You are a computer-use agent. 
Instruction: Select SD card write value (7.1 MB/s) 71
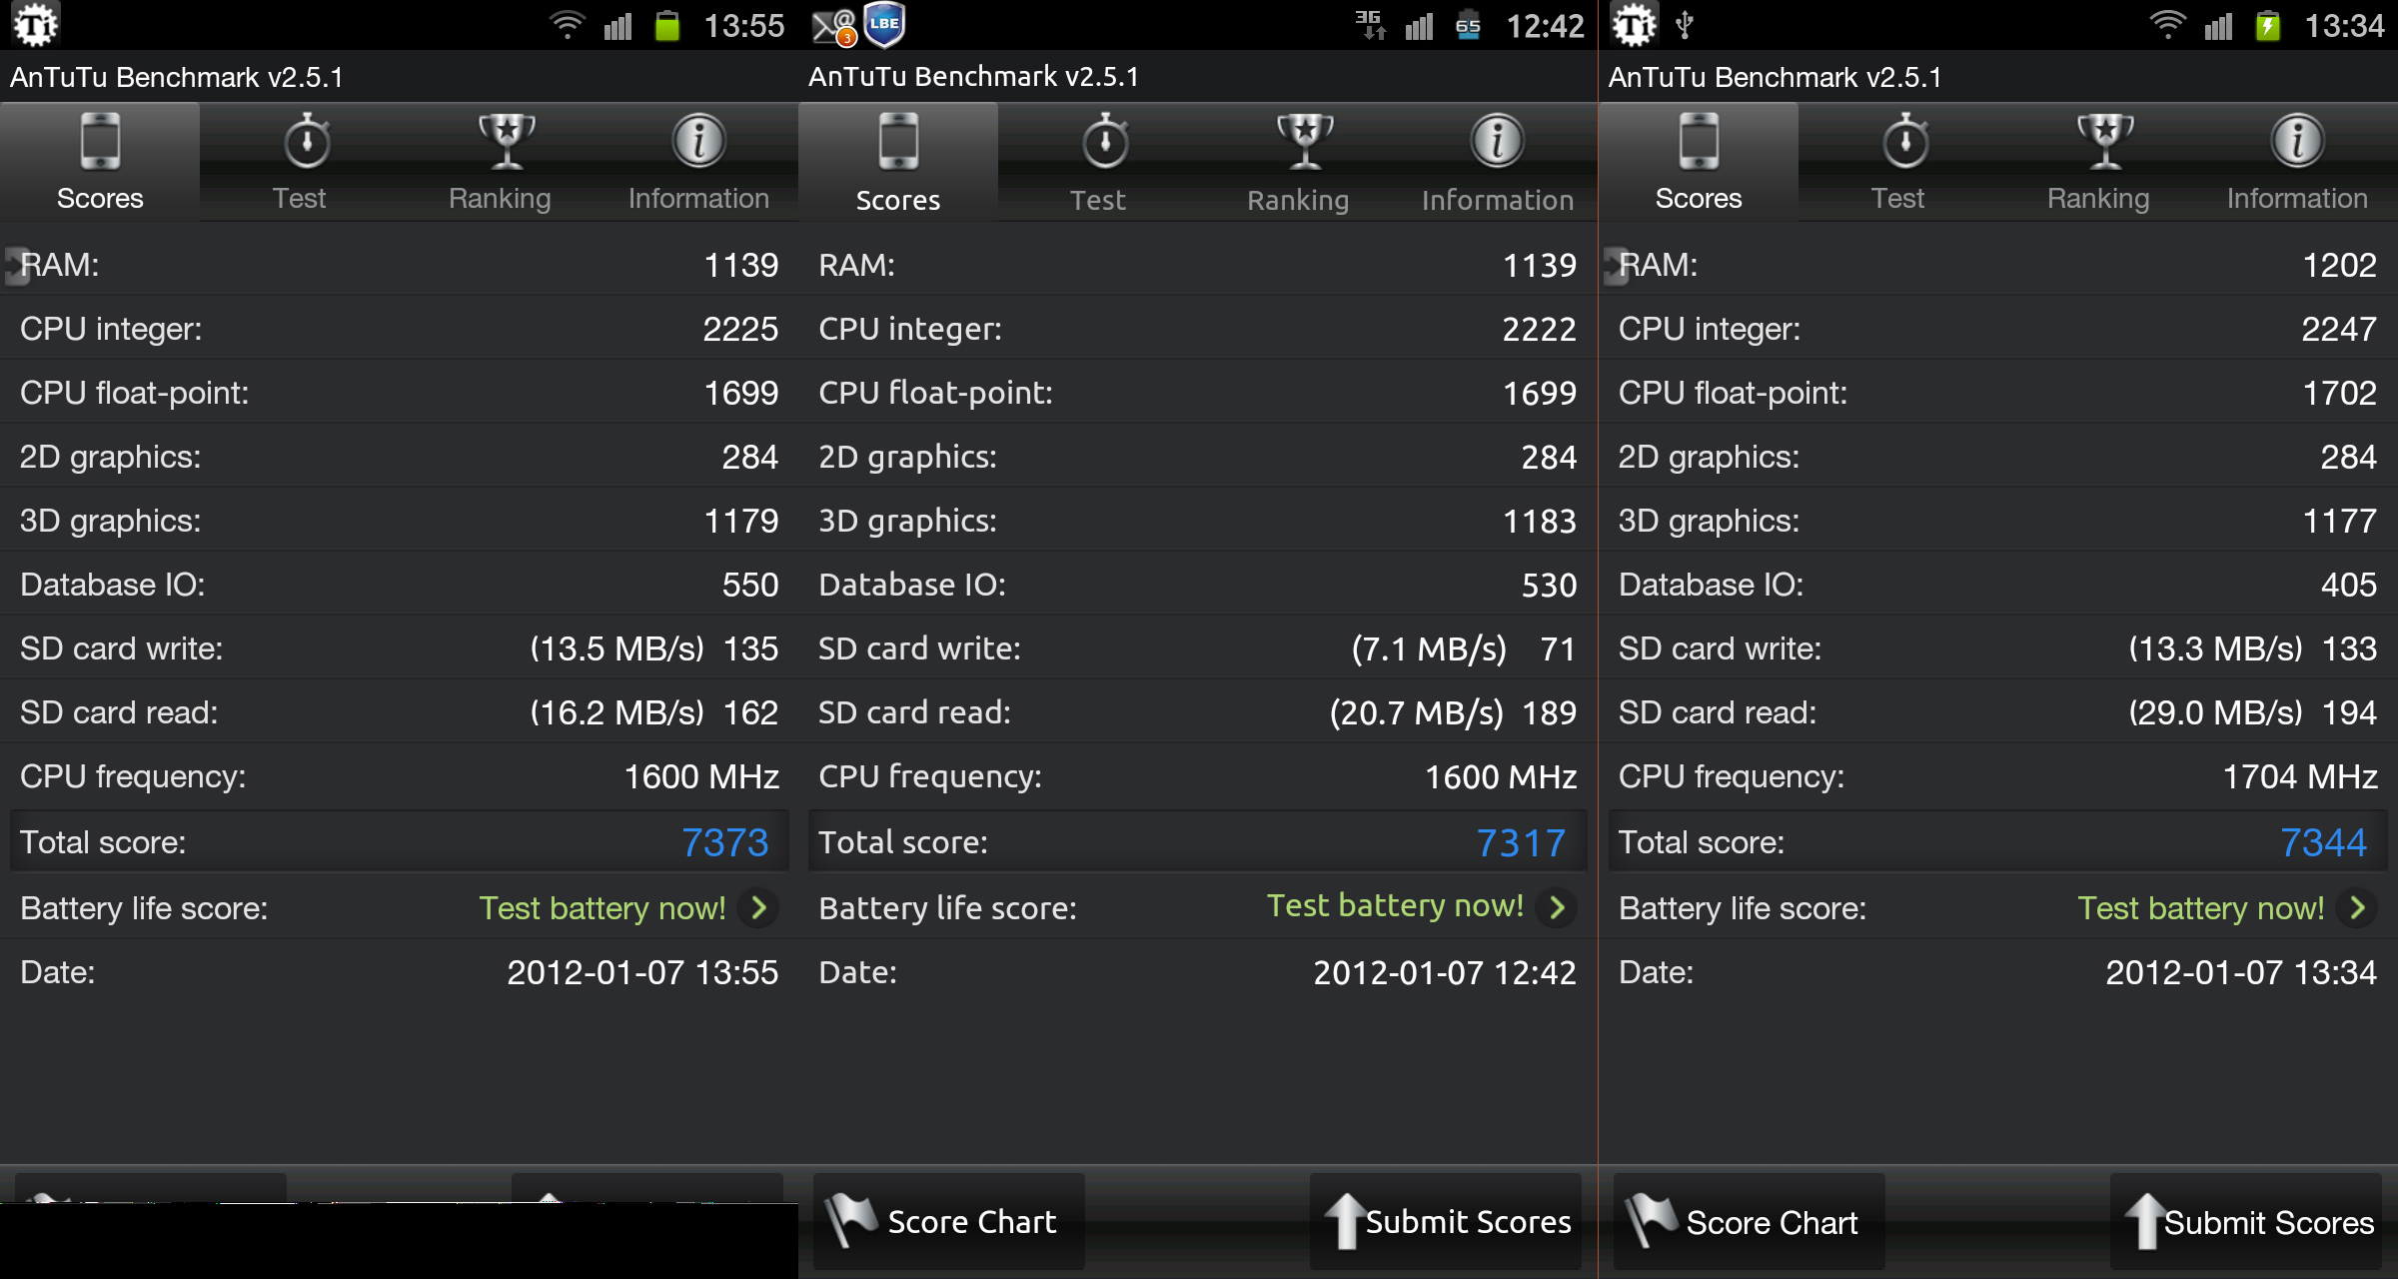(1464, 648)
